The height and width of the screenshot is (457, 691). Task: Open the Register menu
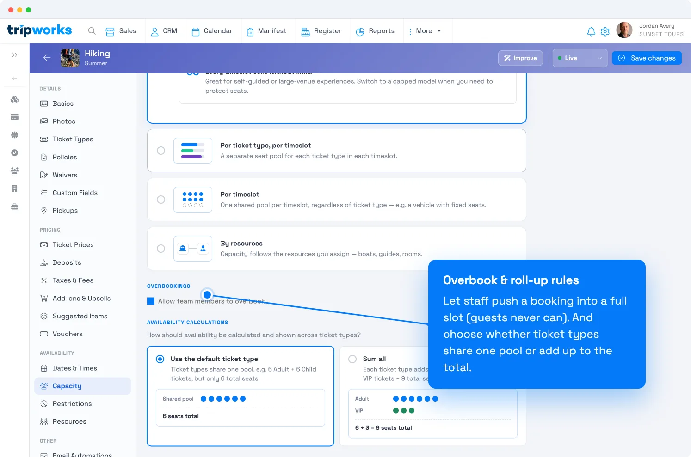coord(321,31)
